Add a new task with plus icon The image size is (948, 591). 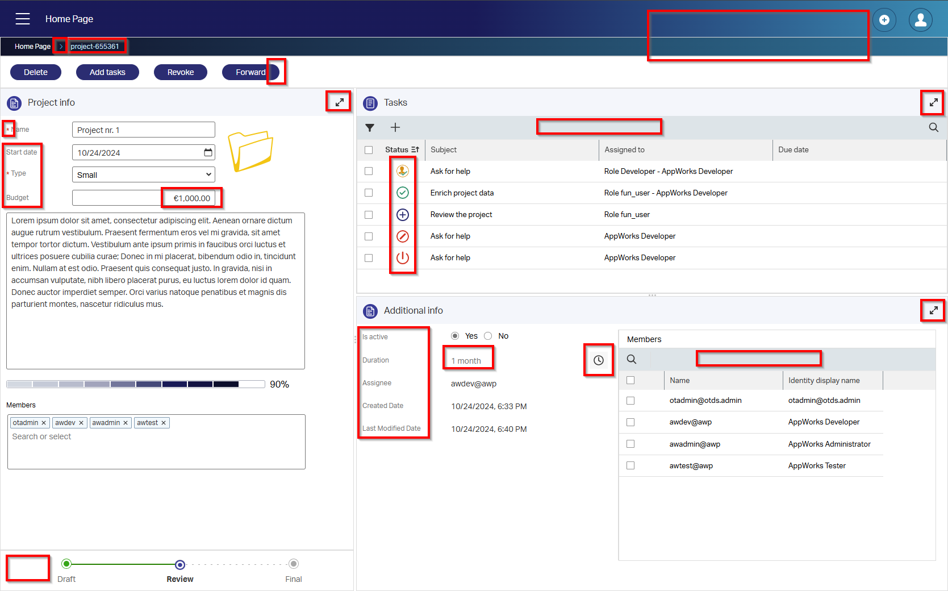[x=395, y=128]
